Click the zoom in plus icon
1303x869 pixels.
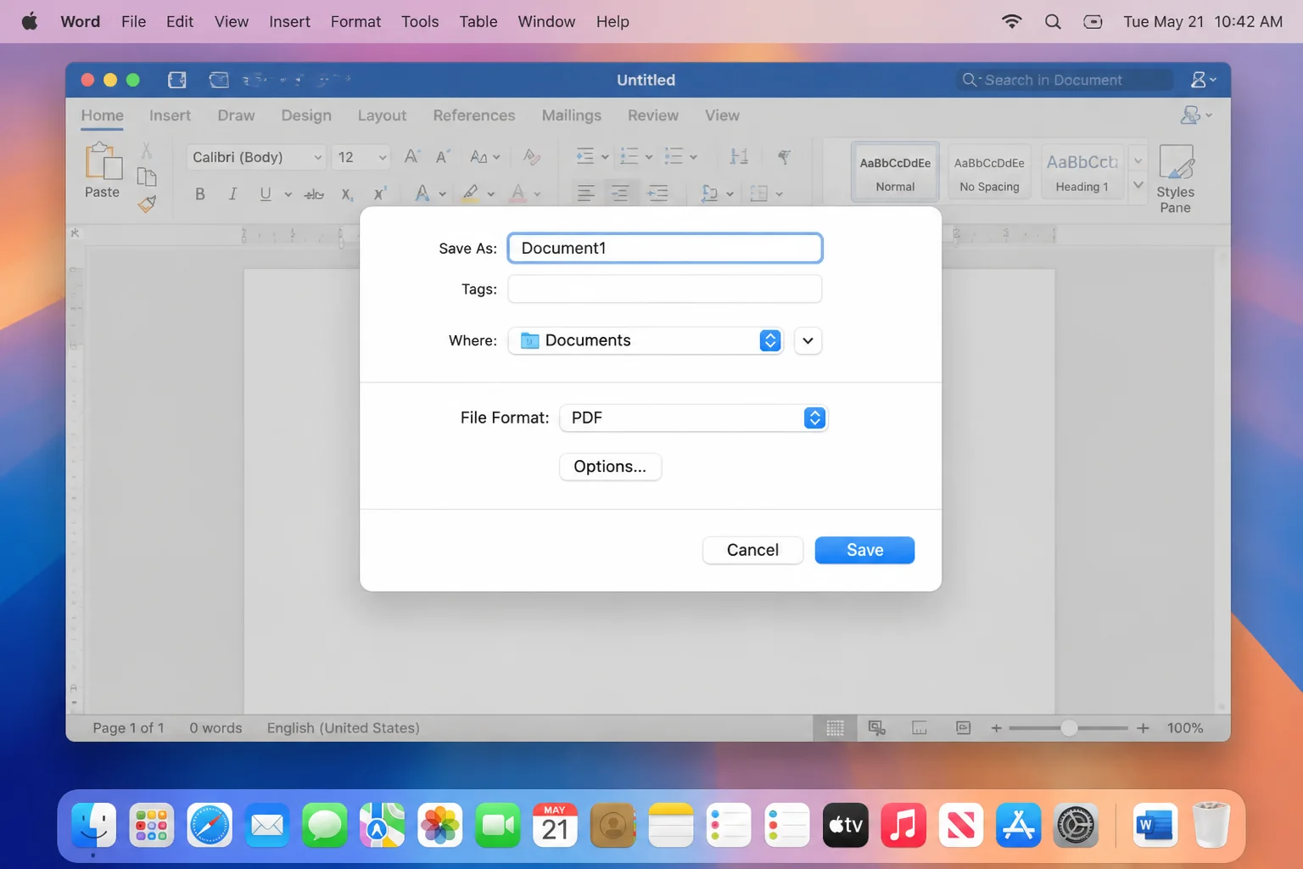click(1143, 728)
